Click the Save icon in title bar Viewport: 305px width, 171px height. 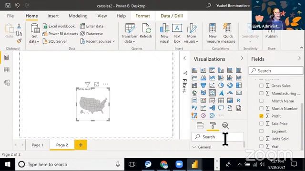point(8,6)
